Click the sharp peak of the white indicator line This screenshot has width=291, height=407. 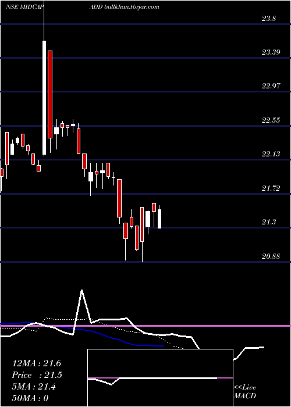click(82, 290)
